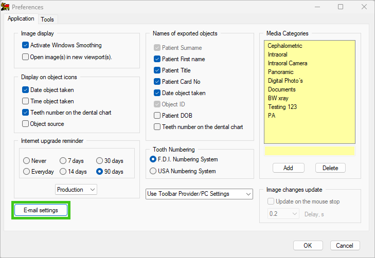Expand Use Toolbar Provider/PC Settings dropdown
This screenshot has height=258, width=375.
(x=199, y=194)
